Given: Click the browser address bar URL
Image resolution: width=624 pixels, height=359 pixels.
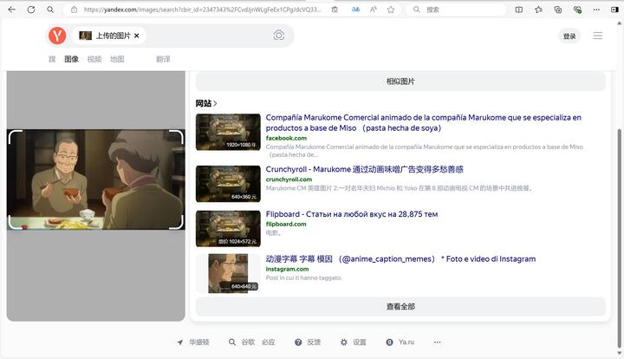Looking at the screenshot, I should (202, 10).
